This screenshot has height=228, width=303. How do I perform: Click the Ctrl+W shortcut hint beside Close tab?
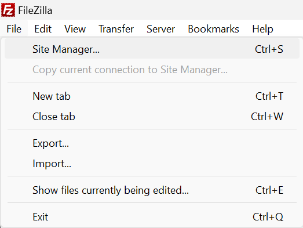pos(267,117)
